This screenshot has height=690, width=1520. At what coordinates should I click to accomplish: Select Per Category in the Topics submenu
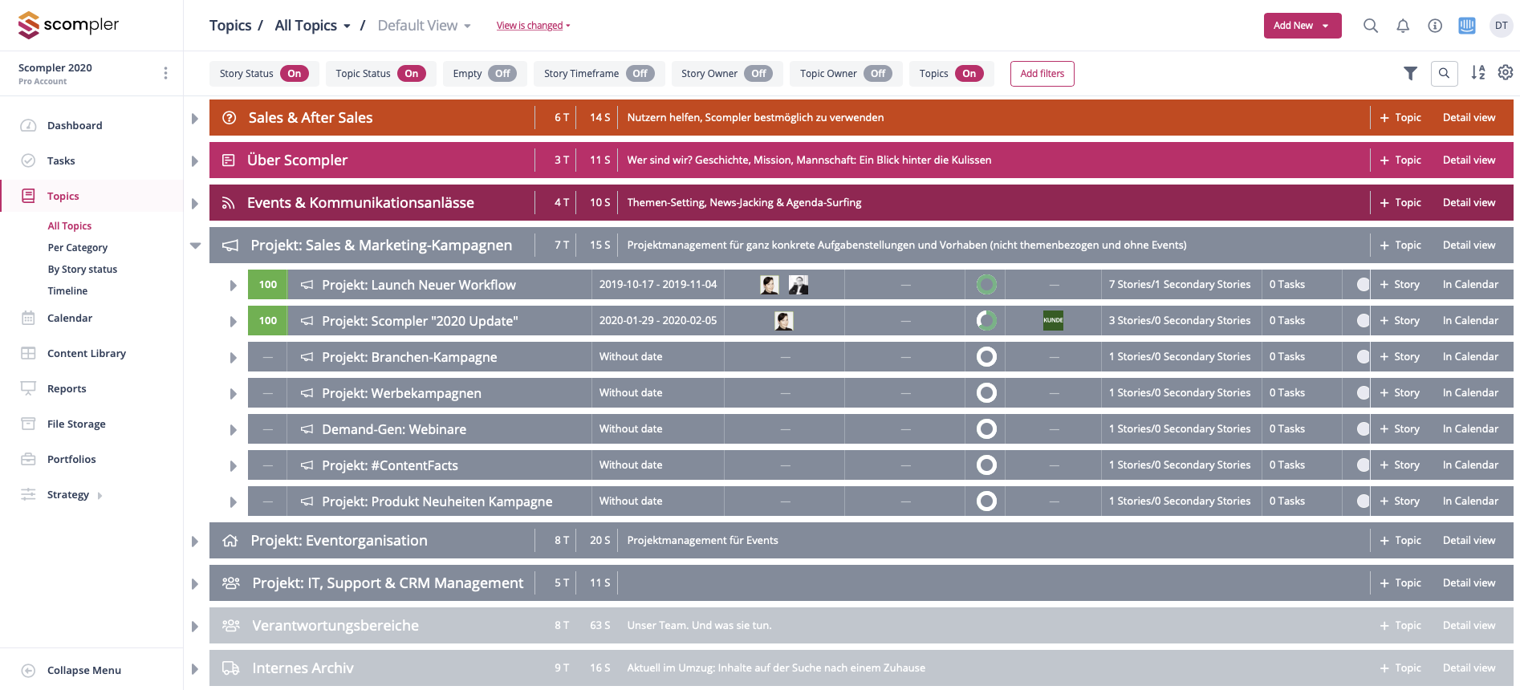77,248
